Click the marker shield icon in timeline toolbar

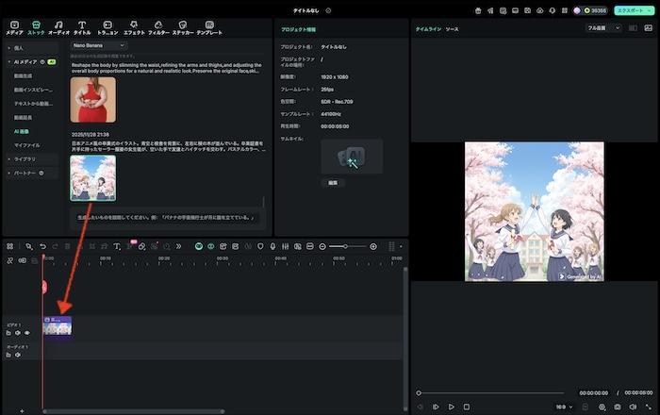pyautogui.click(x=260, y=247)
